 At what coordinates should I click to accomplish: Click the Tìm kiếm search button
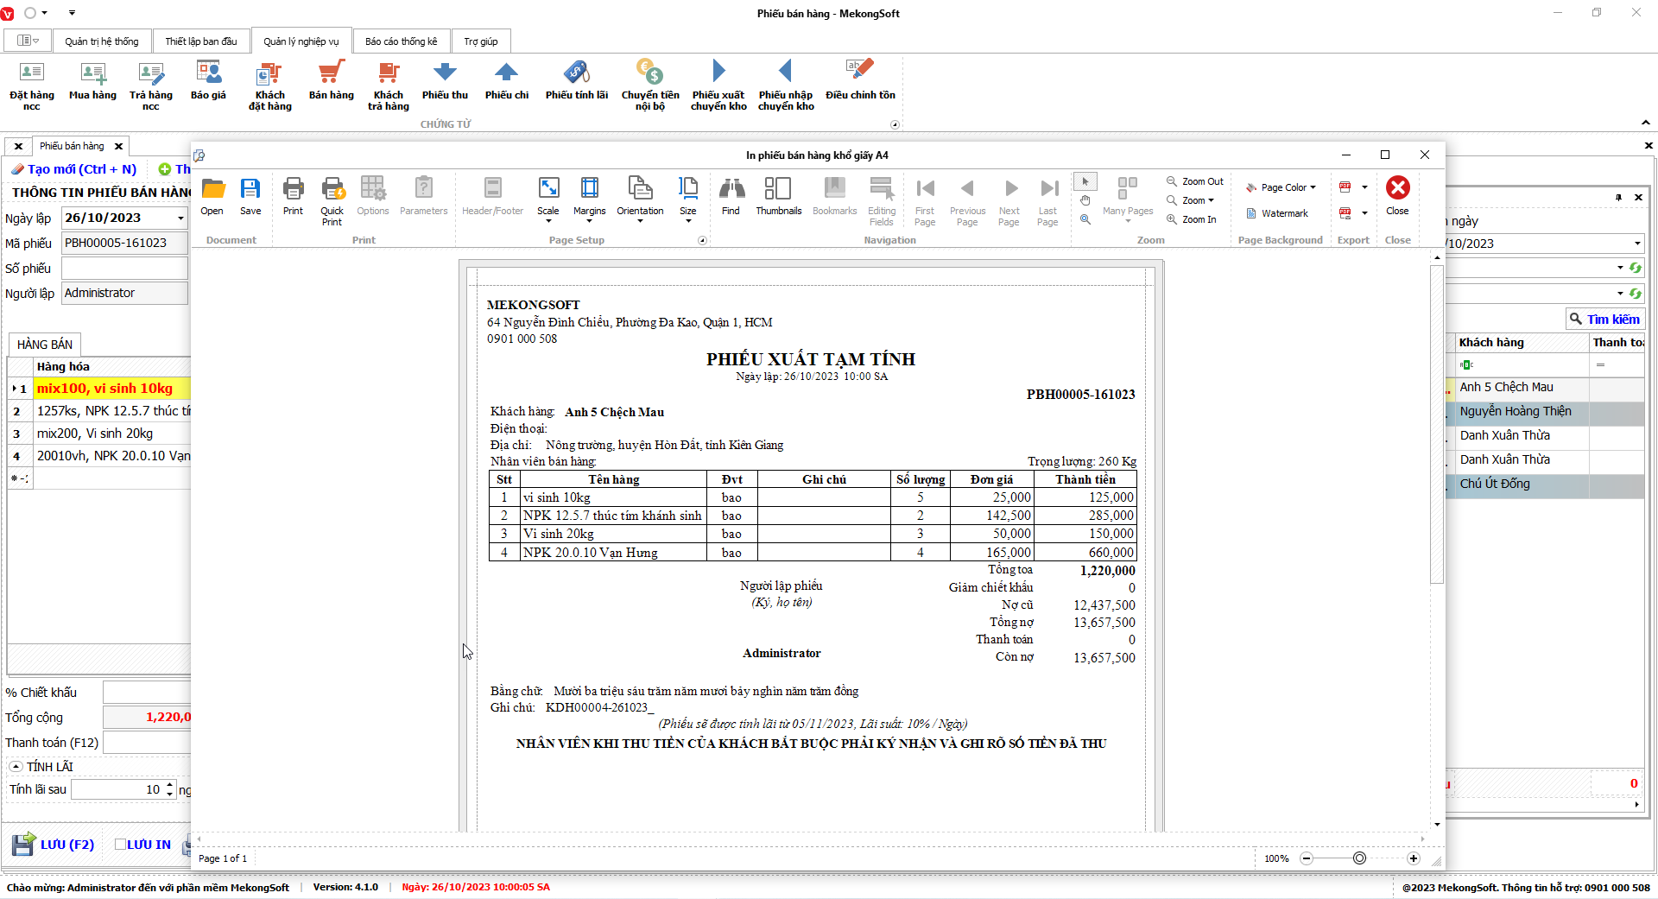click(x=1604, y=320)
